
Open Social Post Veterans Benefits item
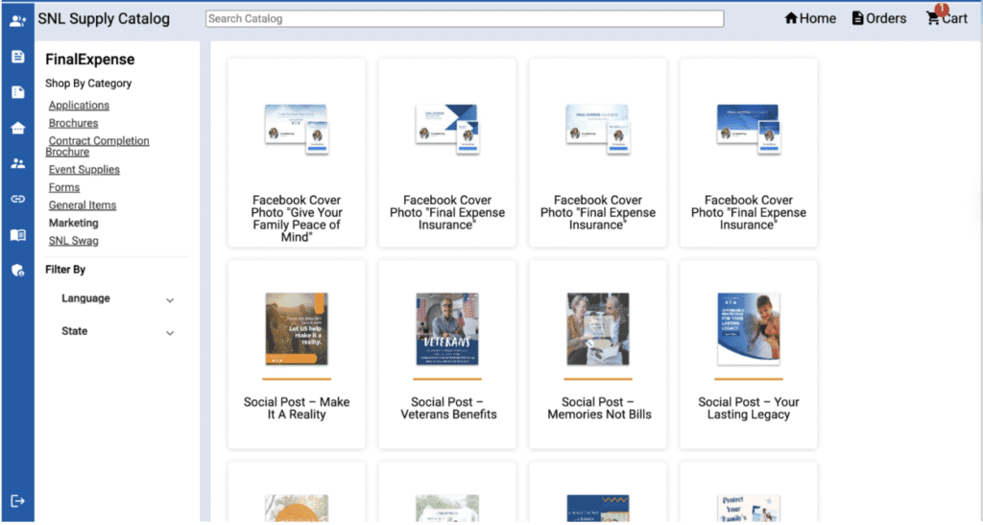(x=447, y=408)
